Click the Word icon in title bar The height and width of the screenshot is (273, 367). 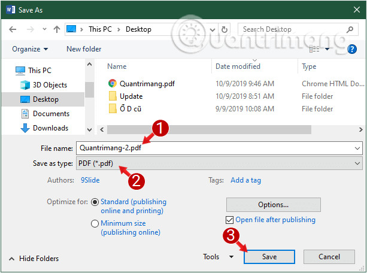point(11,10)
